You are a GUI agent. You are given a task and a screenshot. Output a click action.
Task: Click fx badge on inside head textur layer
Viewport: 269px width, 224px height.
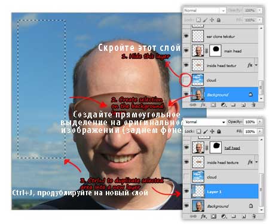(250, 65)
